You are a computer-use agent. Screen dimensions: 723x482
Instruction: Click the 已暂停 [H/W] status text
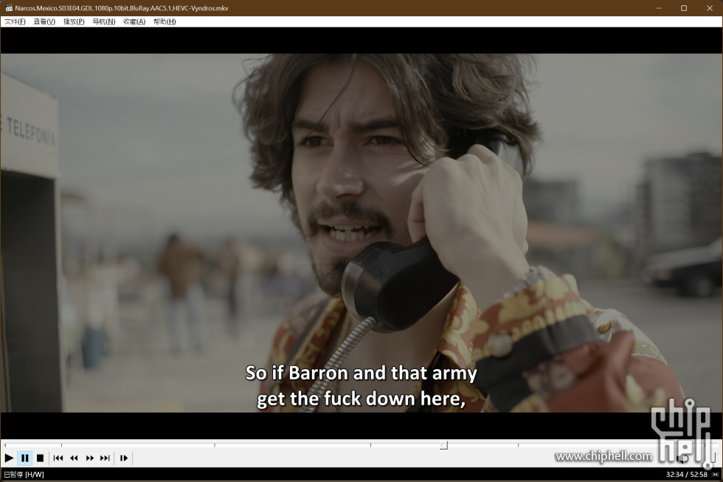coord(24,474)
